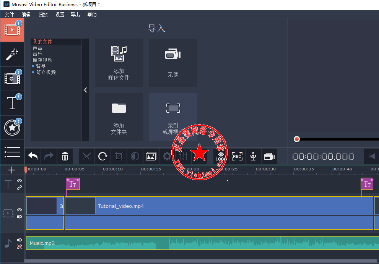Select 声音 category
This screenshot has height=264, width=379.
coord(37,48)
